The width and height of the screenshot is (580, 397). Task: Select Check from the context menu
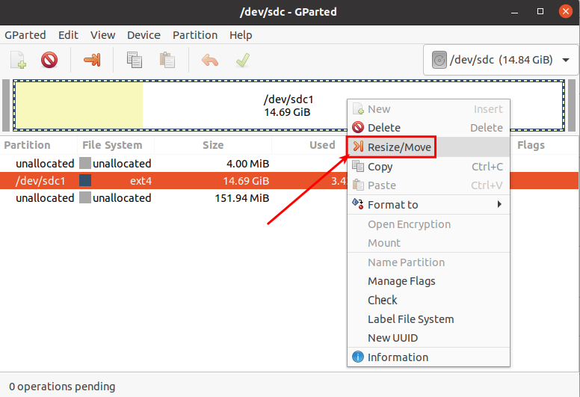coord(428,300)
